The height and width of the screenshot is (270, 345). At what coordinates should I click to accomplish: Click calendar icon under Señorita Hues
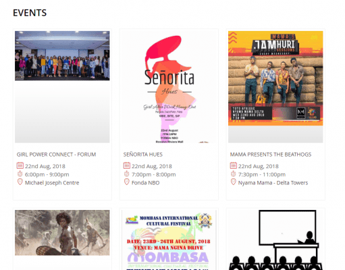pos(127,165)
